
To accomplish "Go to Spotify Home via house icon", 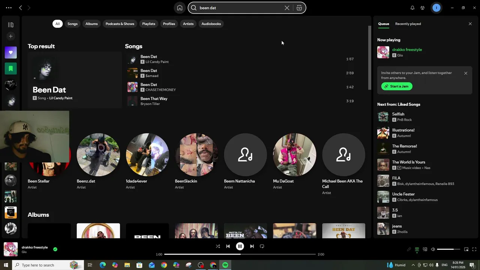I will tap(180, 8).
